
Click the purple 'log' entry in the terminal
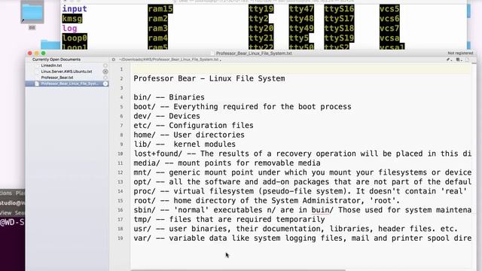click(69, 29)
